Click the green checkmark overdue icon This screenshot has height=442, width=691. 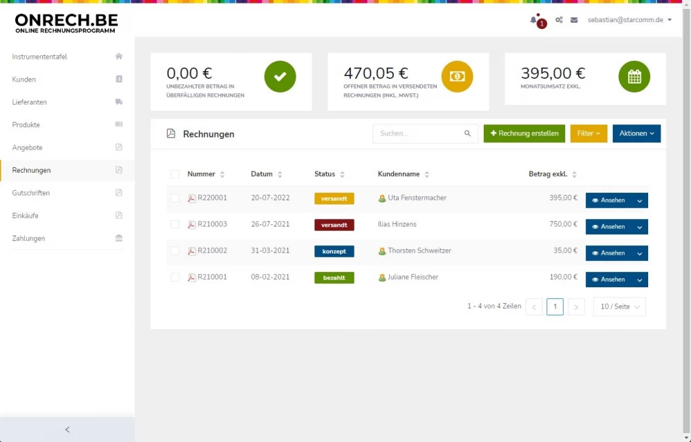tap(280, 77)
